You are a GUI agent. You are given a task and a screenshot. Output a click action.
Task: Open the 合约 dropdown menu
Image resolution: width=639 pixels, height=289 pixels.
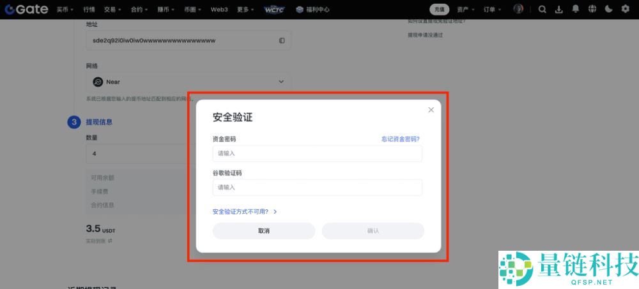(139, 10)
